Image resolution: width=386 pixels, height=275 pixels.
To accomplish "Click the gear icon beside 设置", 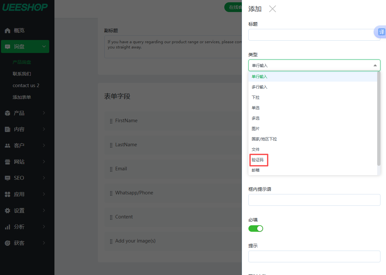I will click(x=7, y=211).
